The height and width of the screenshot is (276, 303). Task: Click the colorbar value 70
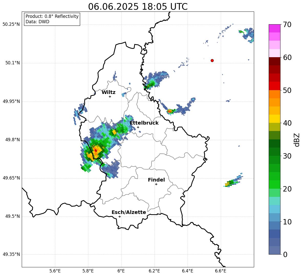point(287,25)
